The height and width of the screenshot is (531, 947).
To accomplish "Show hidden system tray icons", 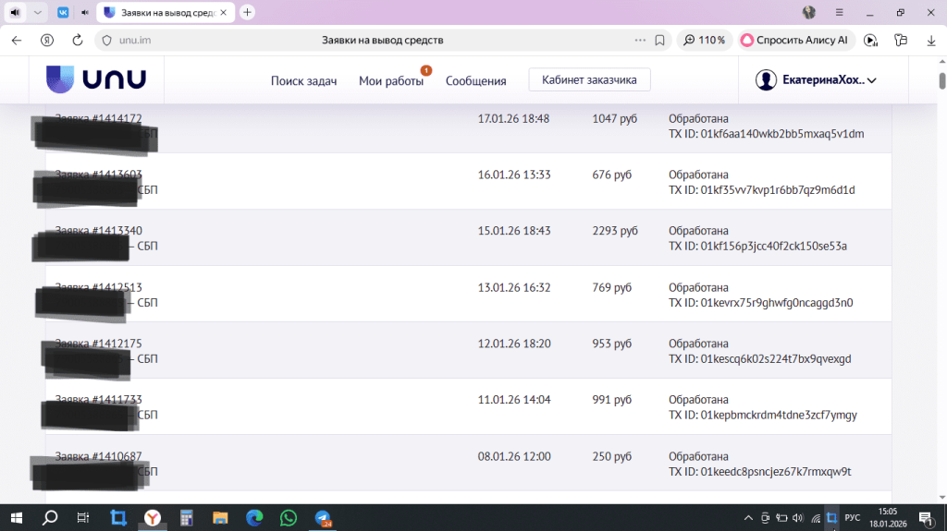I will tap(748, 517).
